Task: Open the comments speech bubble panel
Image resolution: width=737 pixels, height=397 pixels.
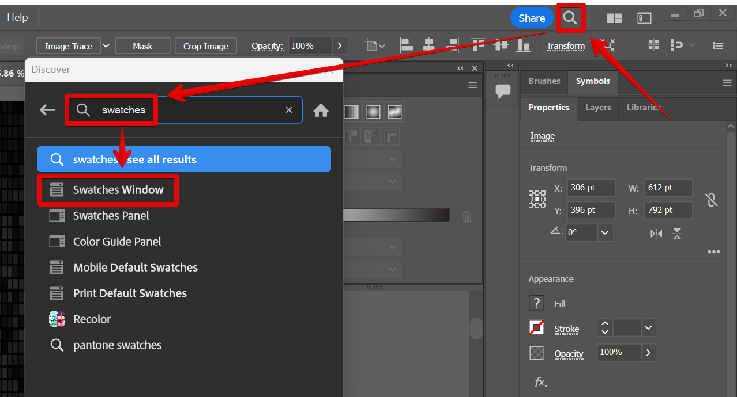Action: pos(503,91)
